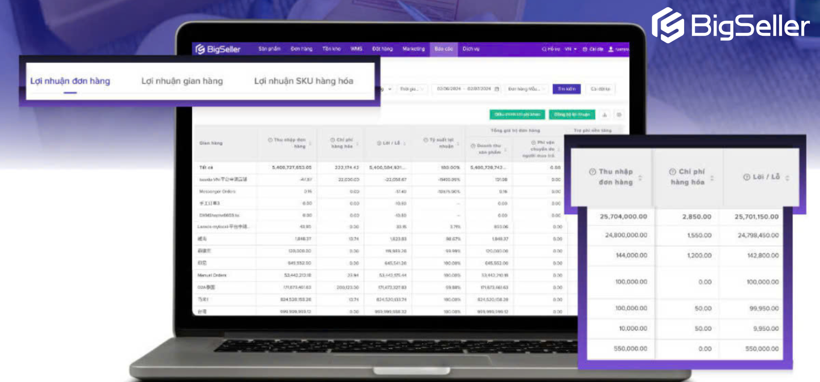Click the BigSeller logo in the navbar
This screenshot has height=382, width=820.
pos(218,49)
